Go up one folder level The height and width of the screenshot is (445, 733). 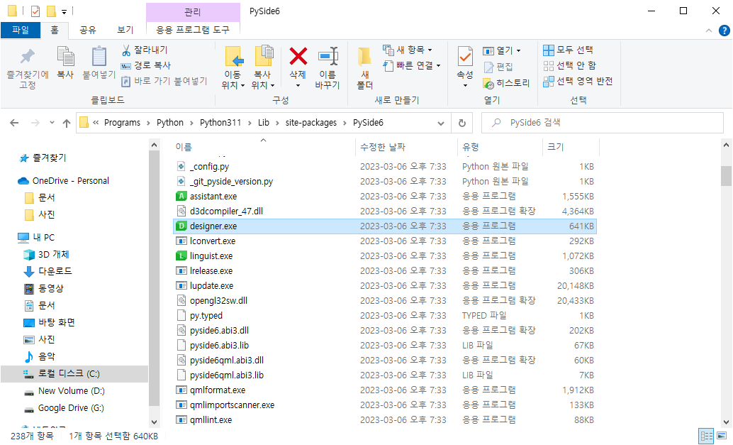67,123
